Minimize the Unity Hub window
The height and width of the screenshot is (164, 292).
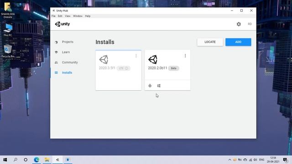tap(232, 10)
